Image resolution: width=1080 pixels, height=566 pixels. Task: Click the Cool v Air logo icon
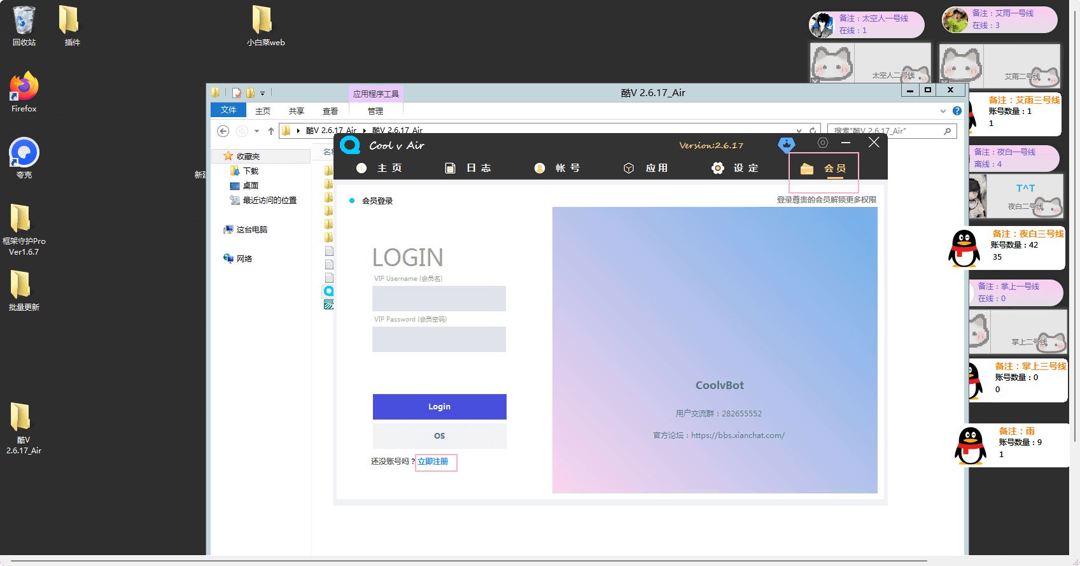click(350, 145)
